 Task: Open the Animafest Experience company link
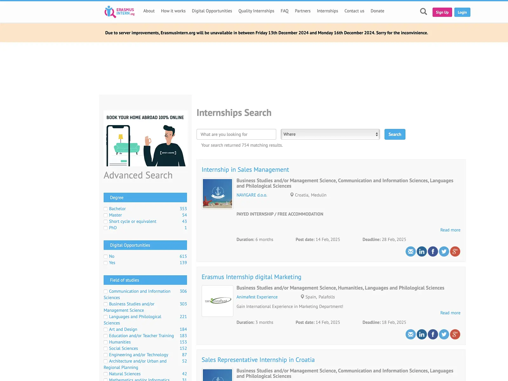(x=257, y=297)
